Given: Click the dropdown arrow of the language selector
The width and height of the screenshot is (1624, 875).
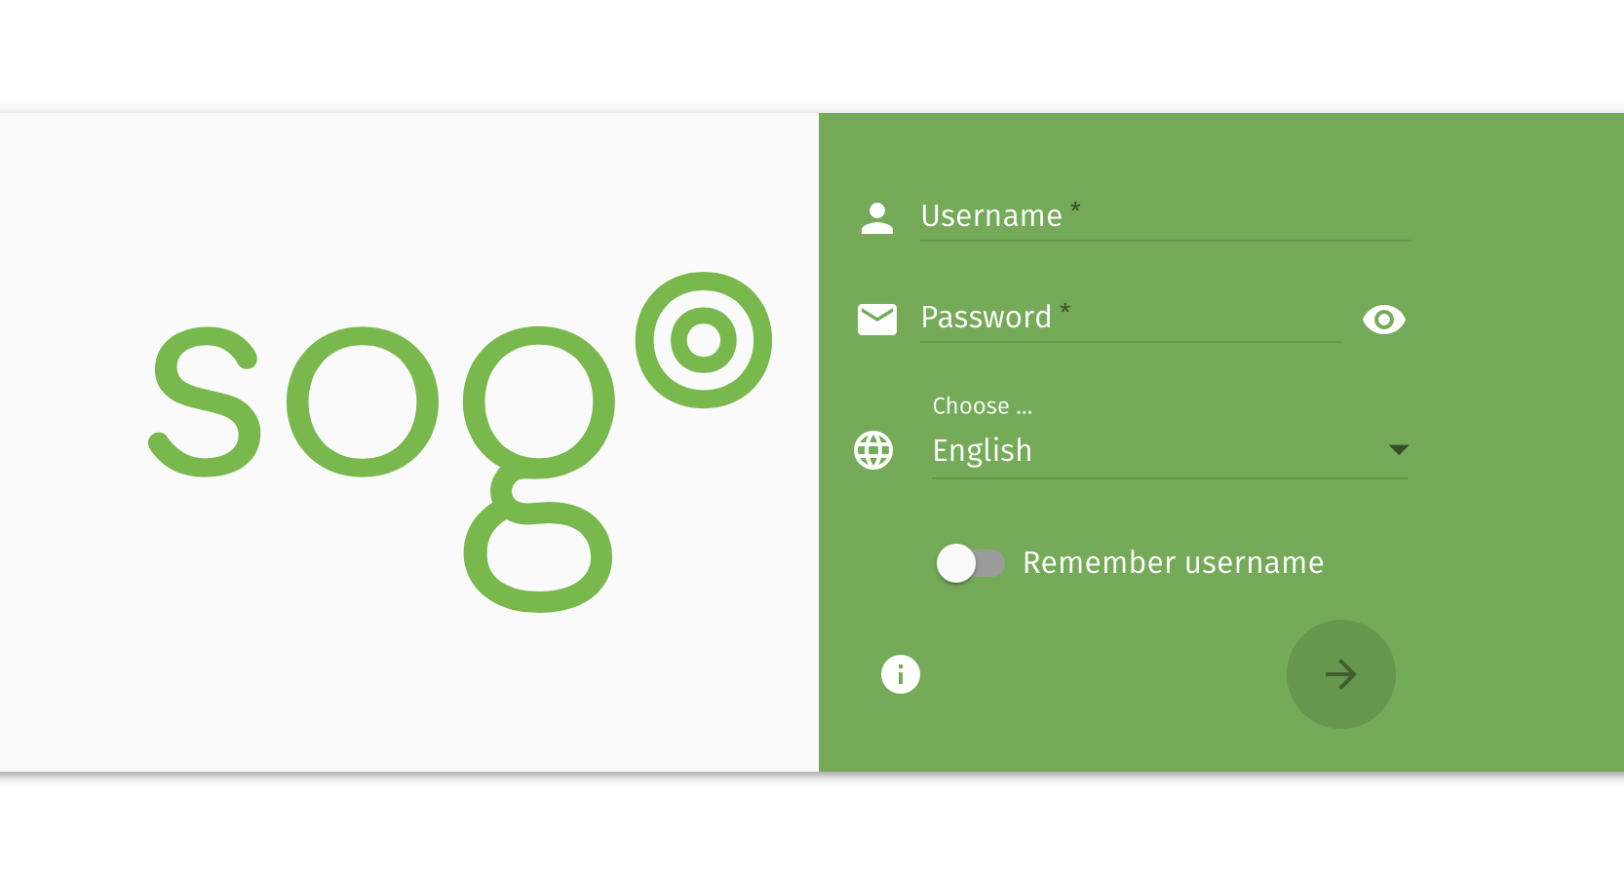Looking at the screenshot, I should click(x=1399, y=449).
